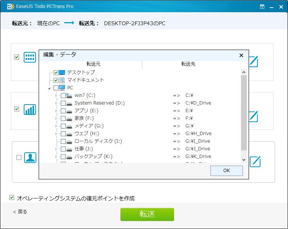Check the PC checkbox
Image resolution: width=288 pixels, height=229 pixels.
(x=56, y=88)
